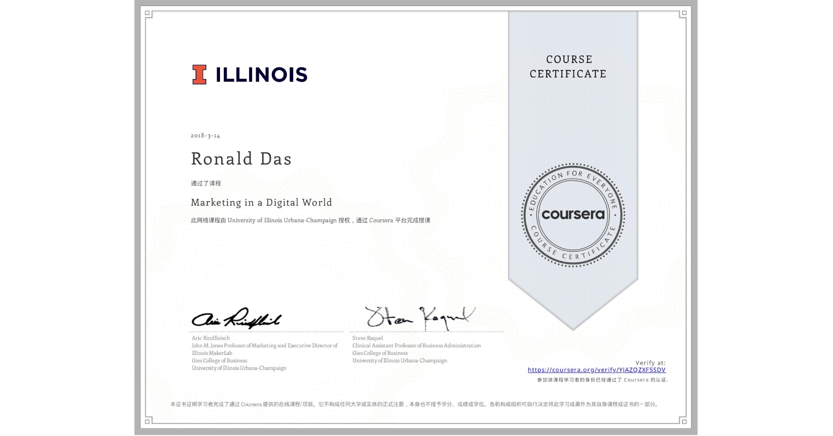Viewport: 833px width, 436px height.
Task: Click the Illinois MakerLab line
Action: click(x=212, y=353)
